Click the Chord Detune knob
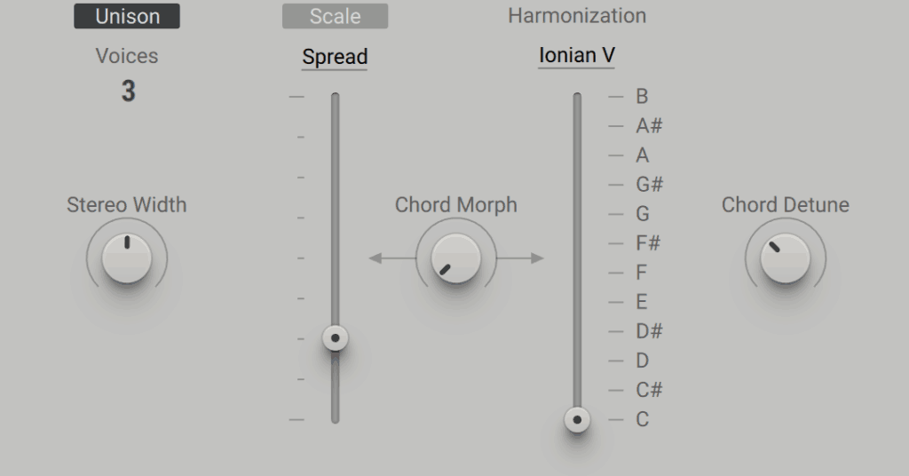 pyautogui.click(x=786, y=258)
